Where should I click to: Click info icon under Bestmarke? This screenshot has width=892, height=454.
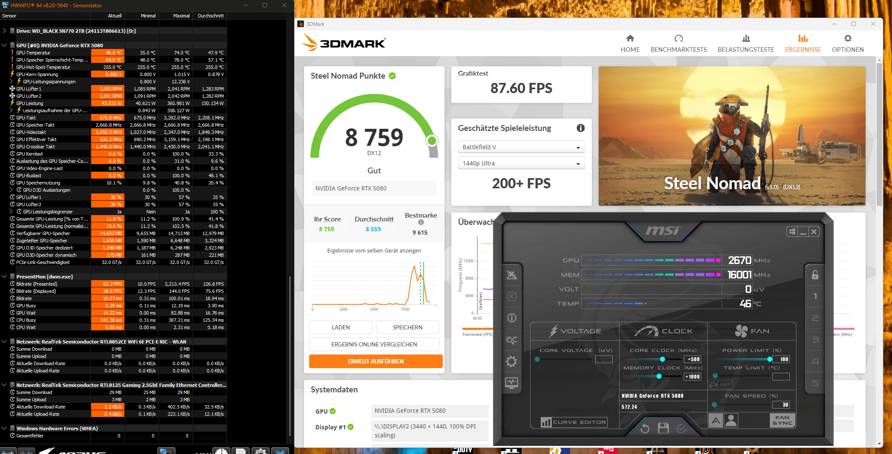[421, 222]
